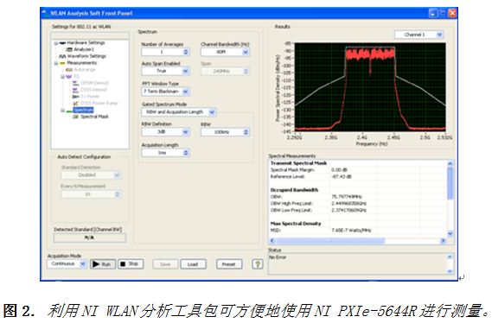Click the Run arrow button
This screenshot has height=323, width=492.
coord(103,264)
